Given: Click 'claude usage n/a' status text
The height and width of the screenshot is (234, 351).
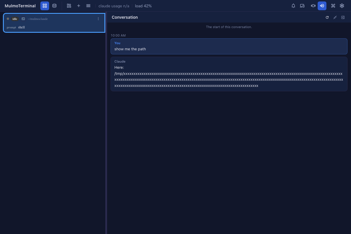Looking at the screenshot, I should tap(114, 6).
